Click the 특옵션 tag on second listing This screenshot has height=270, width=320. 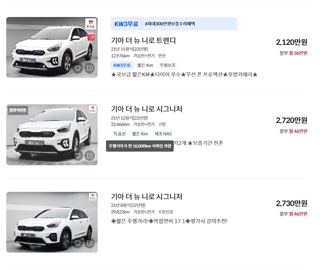tap(119, 134)
